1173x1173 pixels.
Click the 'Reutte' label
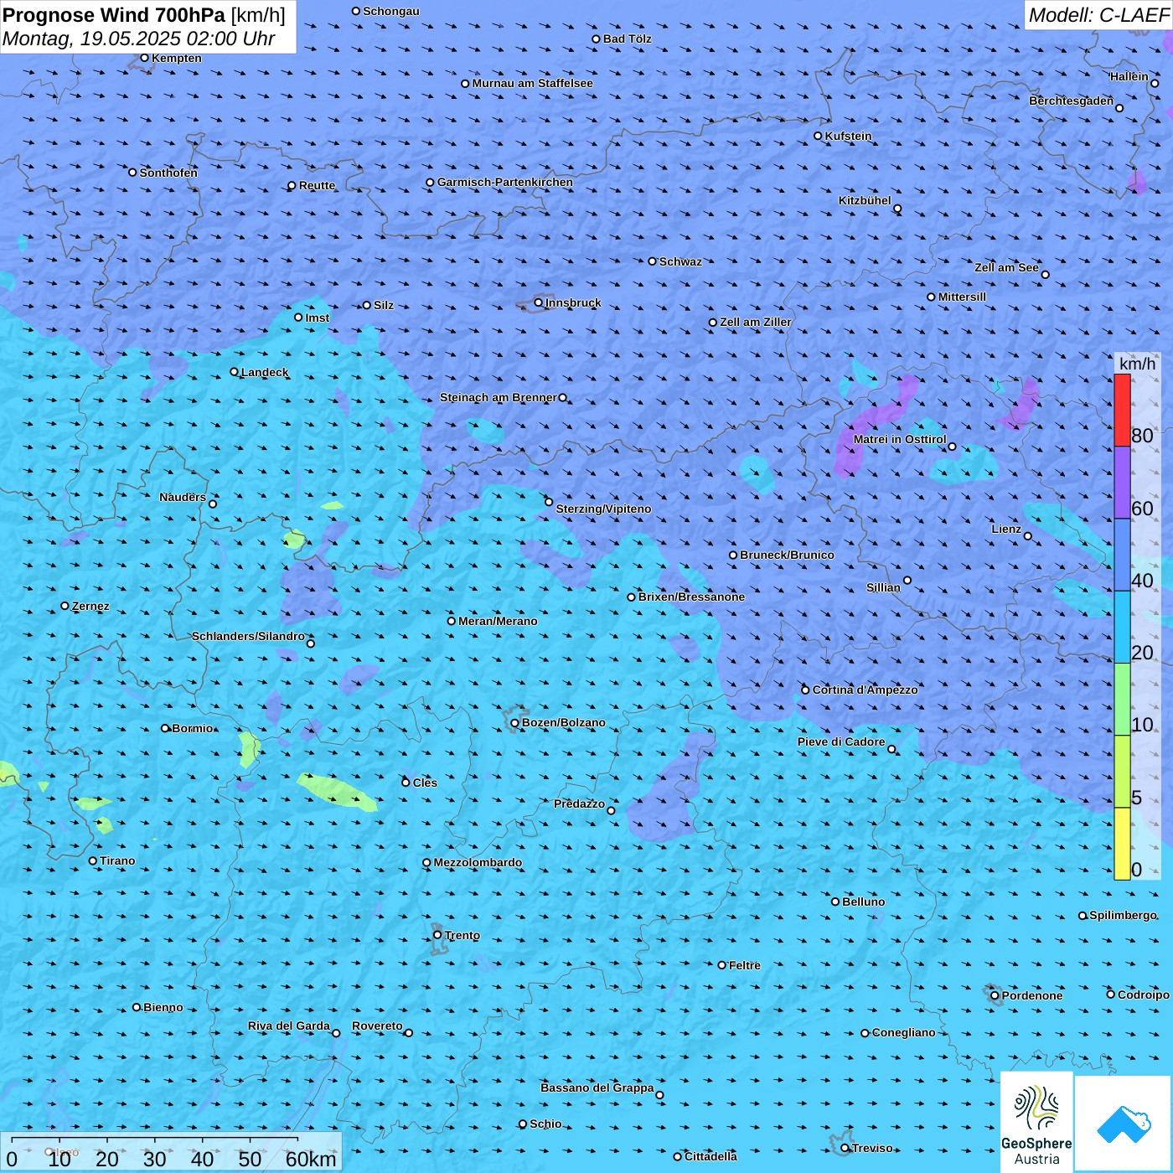[317, 185]
